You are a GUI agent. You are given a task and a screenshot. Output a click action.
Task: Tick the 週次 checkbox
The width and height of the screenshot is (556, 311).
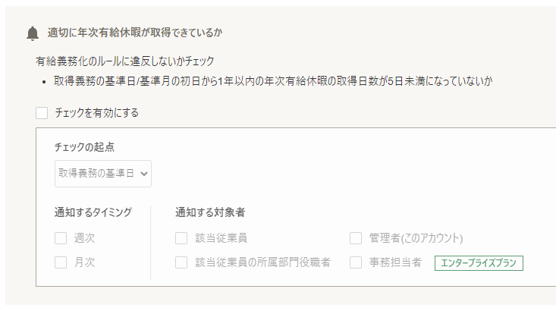pos(61,238)
